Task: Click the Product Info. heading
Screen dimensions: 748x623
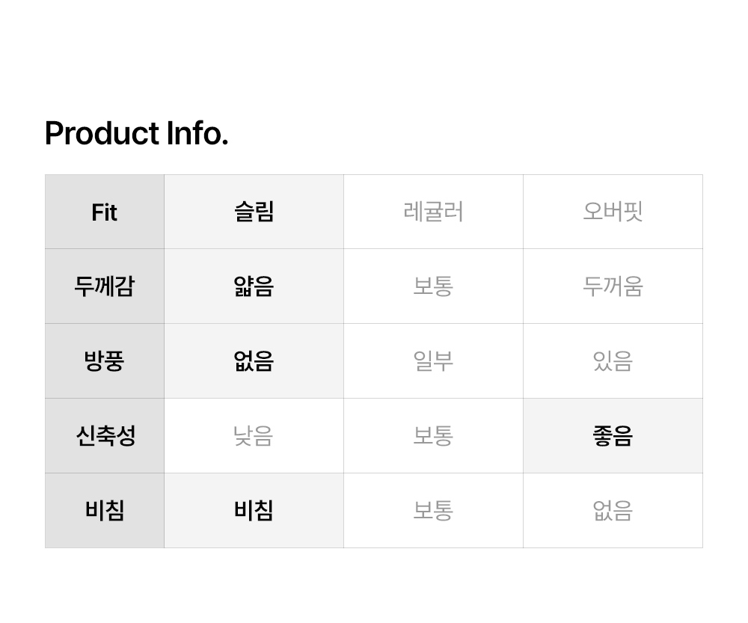Action: [x=136, y=134]
